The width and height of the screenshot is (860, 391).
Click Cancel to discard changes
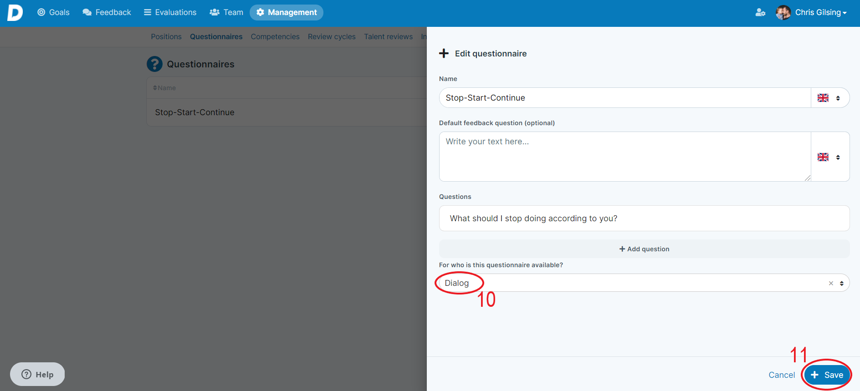(782, 375)
